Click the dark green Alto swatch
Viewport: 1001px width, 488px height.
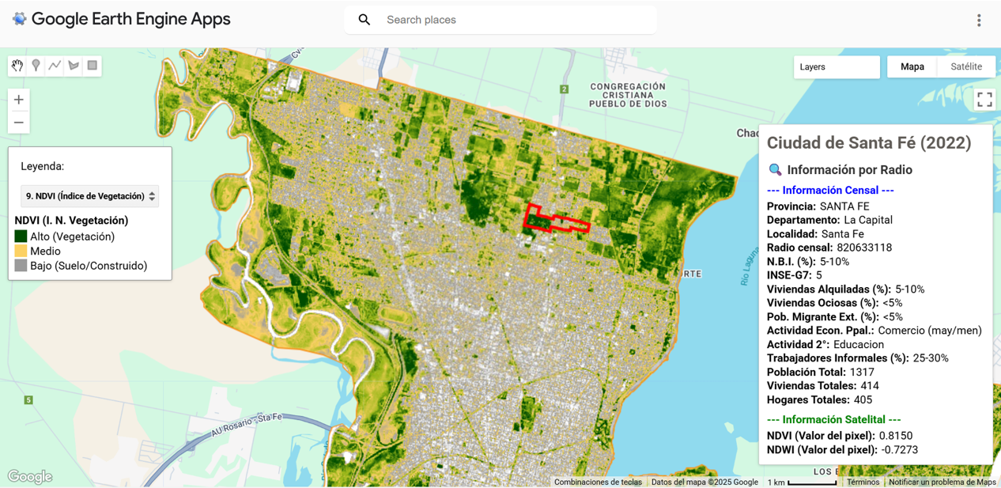[21, 236]
